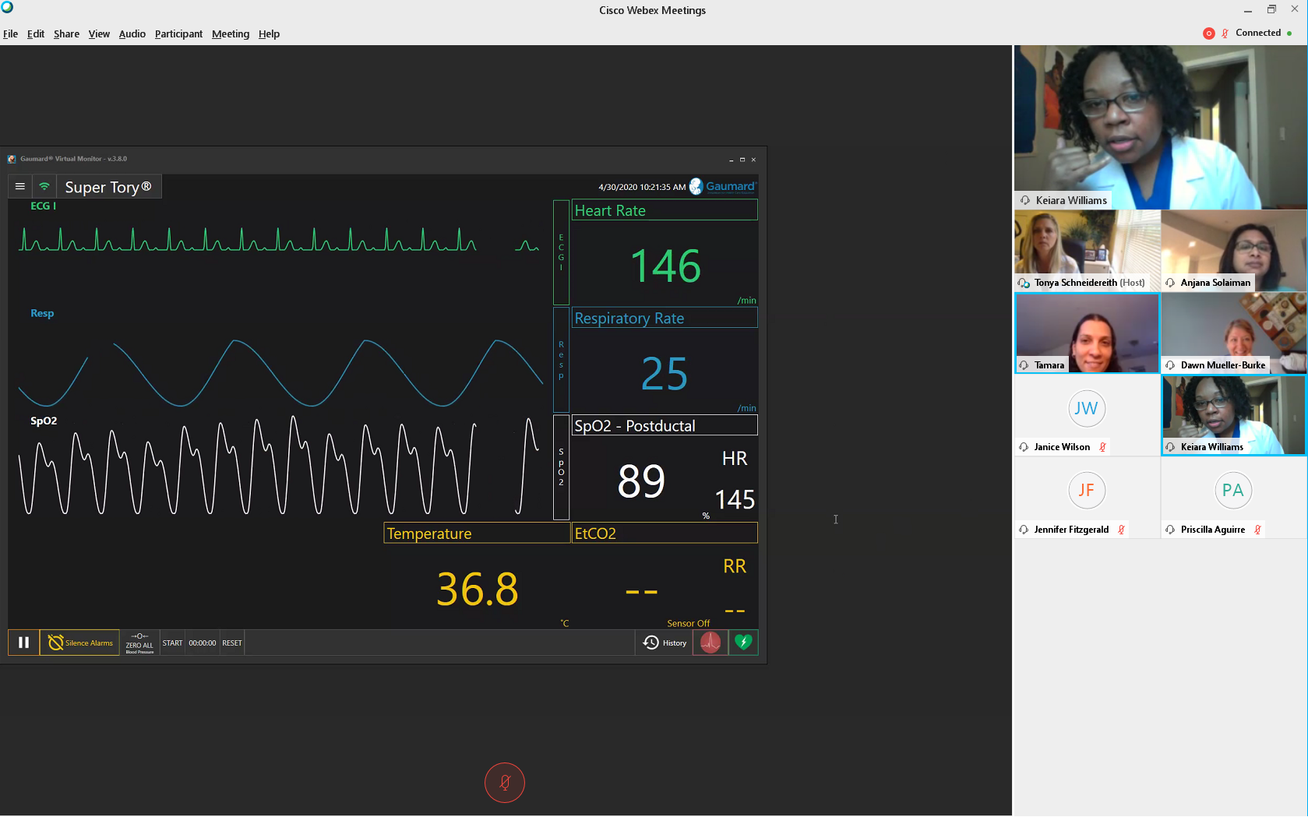
Task: Click the red ECG waveform icon
Action: click(710, 643)
